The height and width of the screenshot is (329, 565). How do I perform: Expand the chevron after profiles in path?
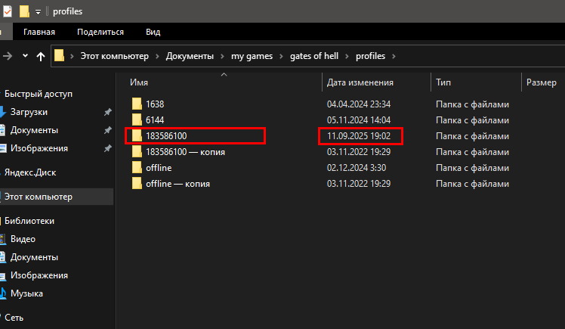click(394, 56)
